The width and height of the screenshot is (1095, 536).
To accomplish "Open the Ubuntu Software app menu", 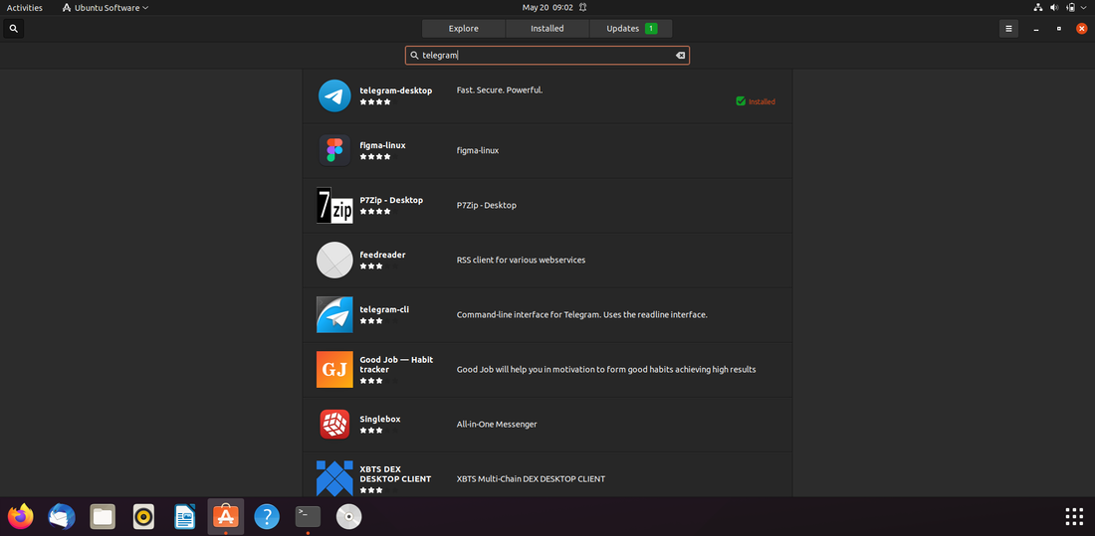I will tap(106, 8).
